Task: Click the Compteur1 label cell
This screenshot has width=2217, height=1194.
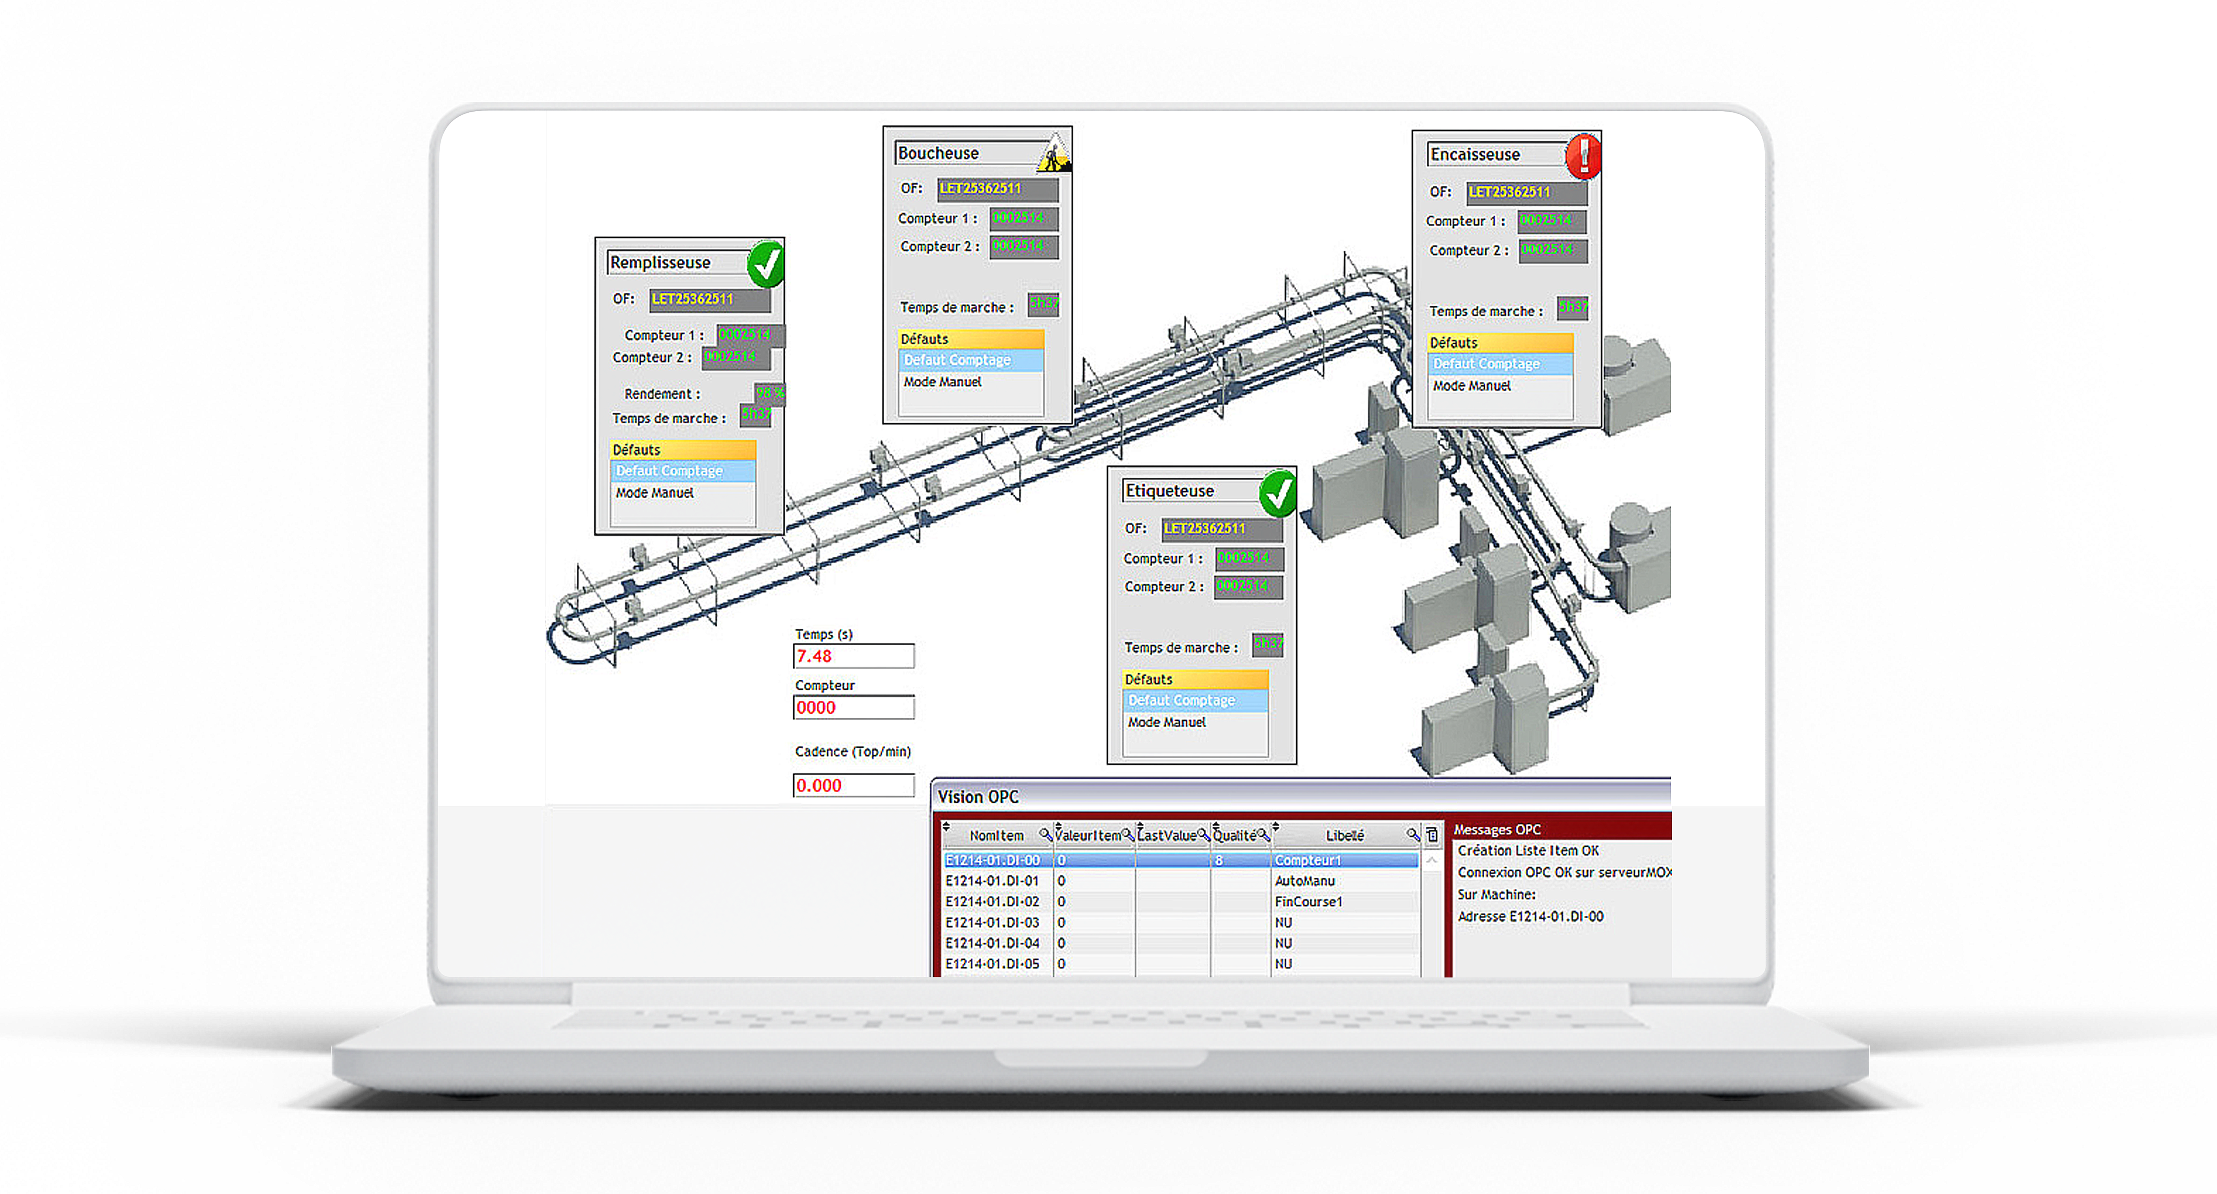Action: (x=1345, y=860)
